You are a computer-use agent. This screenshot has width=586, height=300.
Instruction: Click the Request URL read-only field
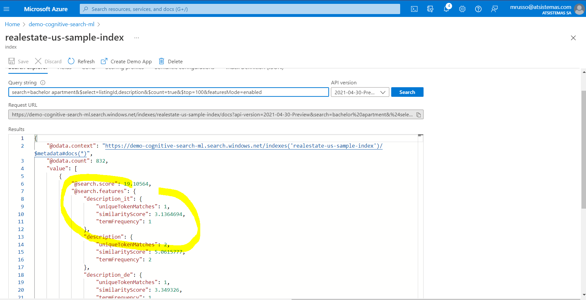(x=216, y=114)
